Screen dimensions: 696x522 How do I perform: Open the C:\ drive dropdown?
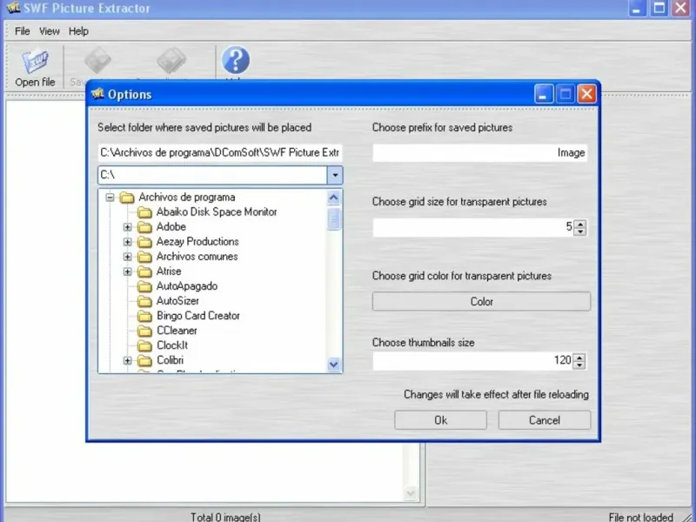[x=335, y=175]
